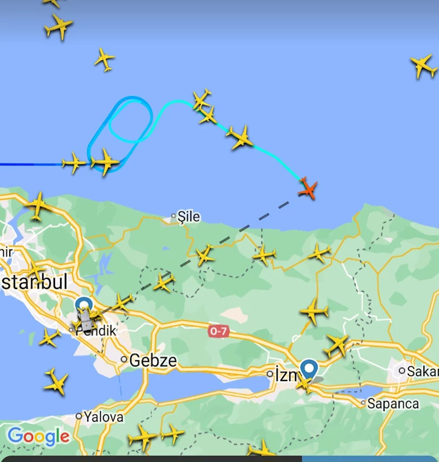Select the yellow plane in the top-right corner
439x462 pixels.
point(424,66)
